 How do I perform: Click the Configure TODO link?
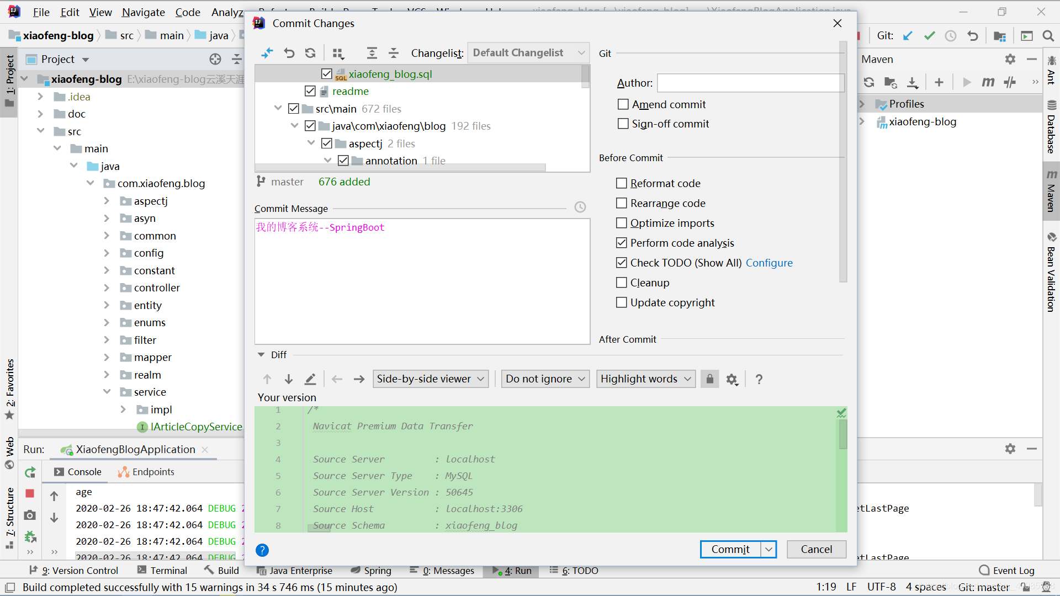769,263
